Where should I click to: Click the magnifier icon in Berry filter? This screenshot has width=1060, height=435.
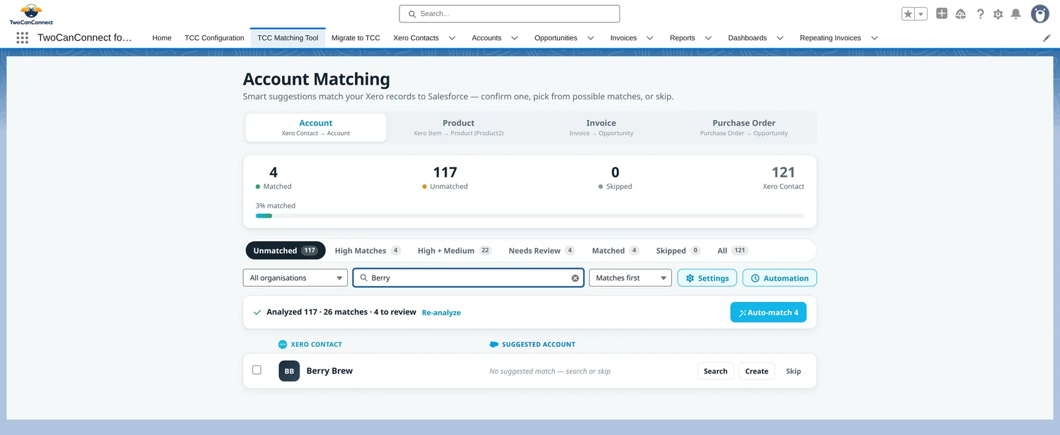pyautogui.click(x=364, y=278)
